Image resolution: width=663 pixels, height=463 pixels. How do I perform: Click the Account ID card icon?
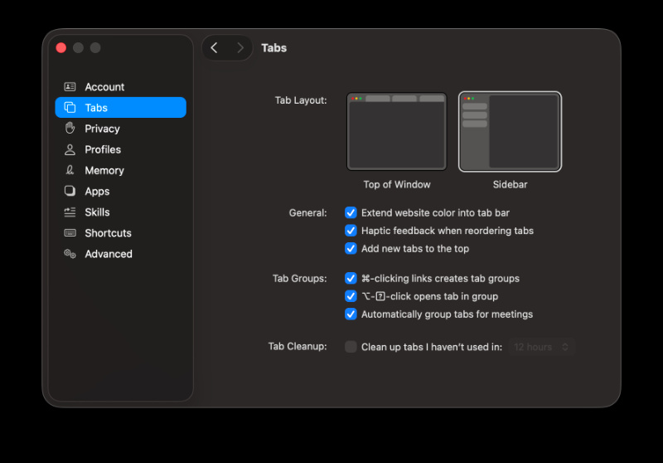[70, 87]
